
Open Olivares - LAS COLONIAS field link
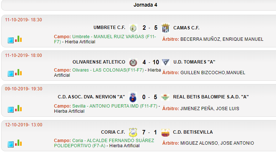click(x=108, y=70)
